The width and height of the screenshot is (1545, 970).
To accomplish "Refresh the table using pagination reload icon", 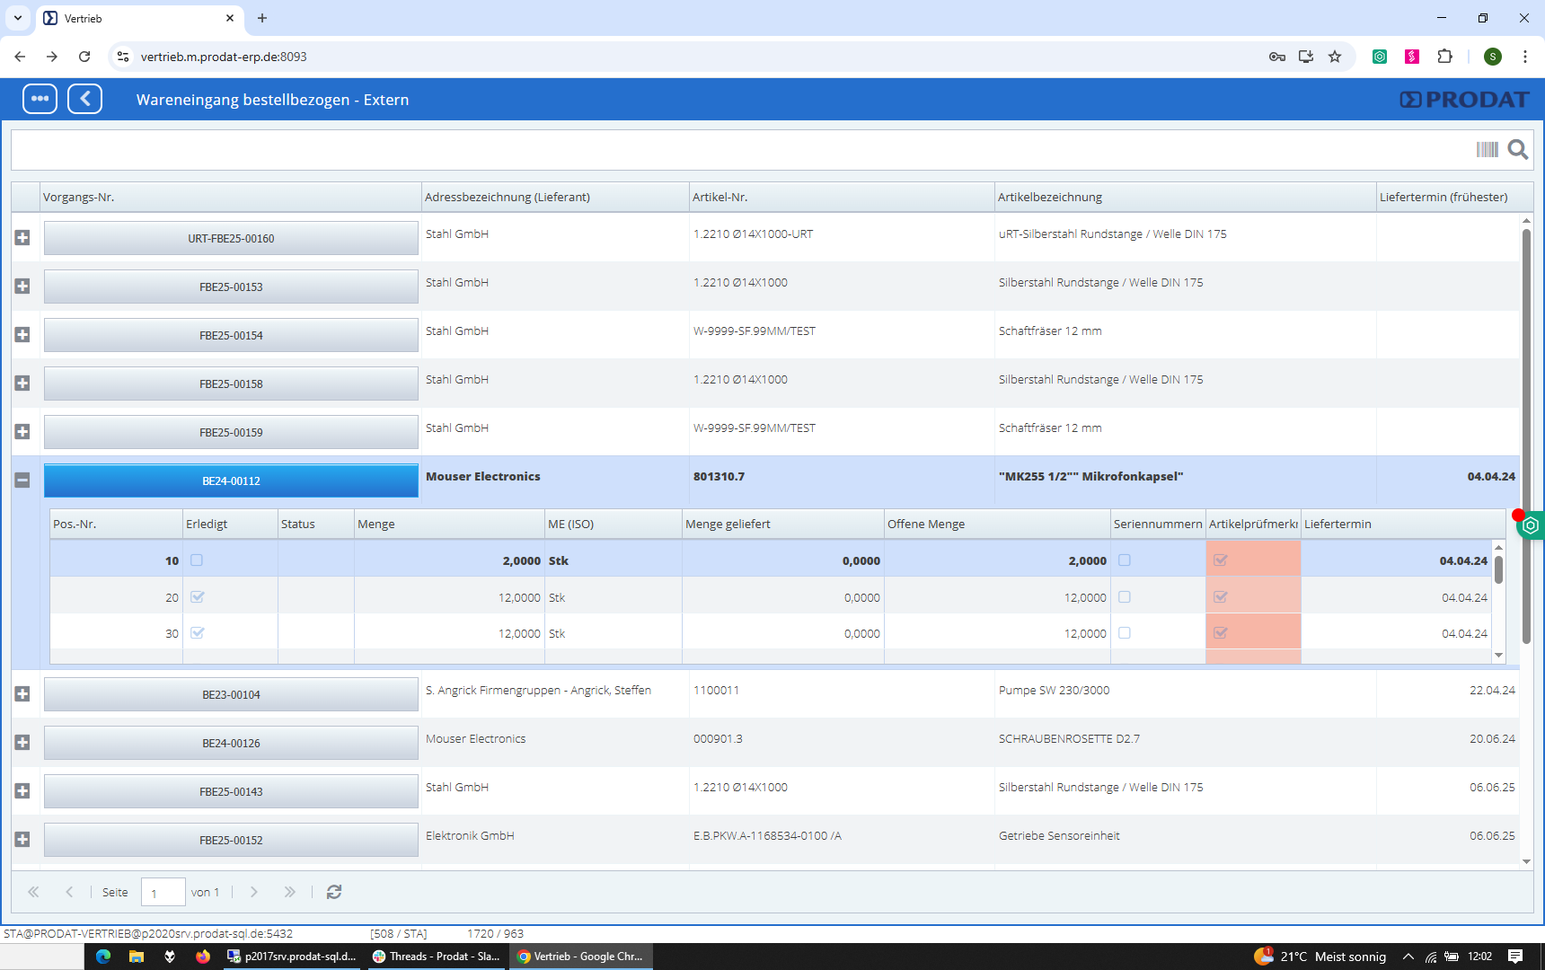I will pos(334,892).
